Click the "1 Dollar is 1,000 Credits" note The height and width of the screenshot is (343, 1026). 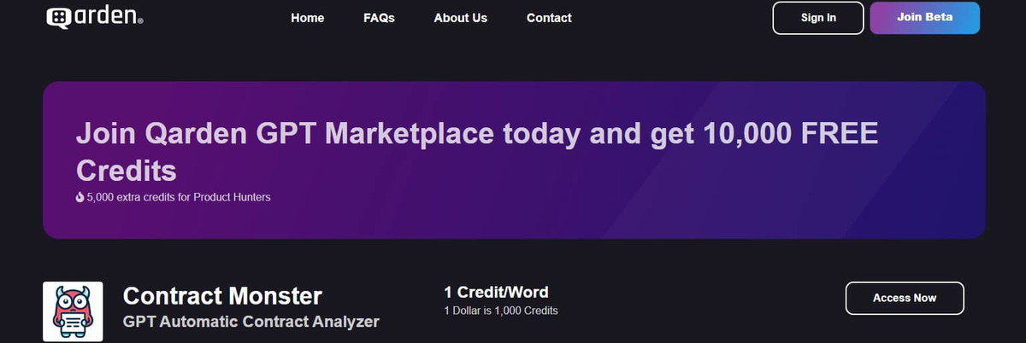[x=501, y=311]
